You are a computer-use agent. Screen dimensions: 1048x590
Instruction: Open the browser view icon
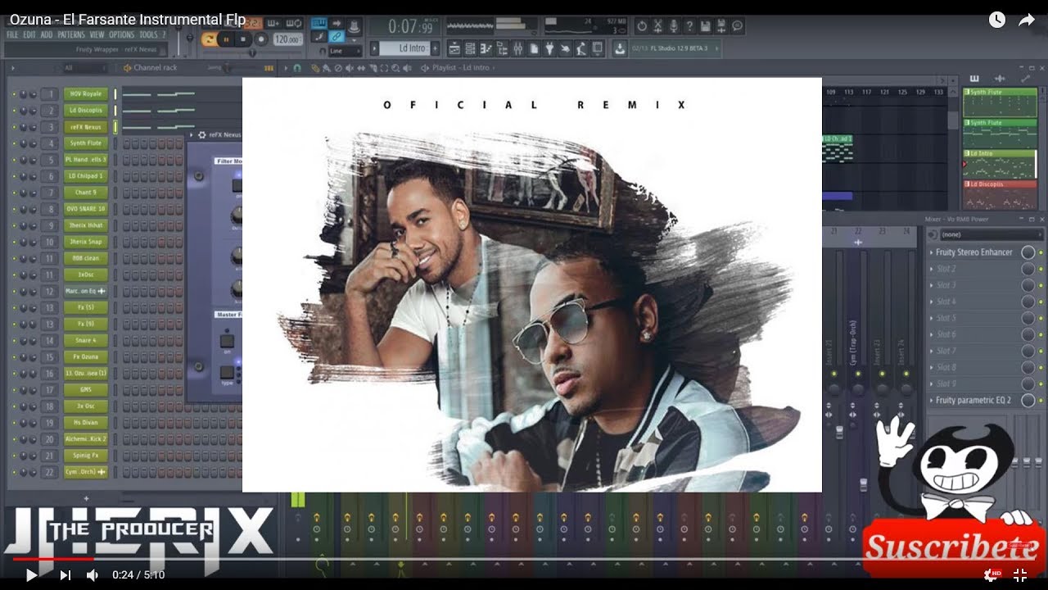(502, 48)
